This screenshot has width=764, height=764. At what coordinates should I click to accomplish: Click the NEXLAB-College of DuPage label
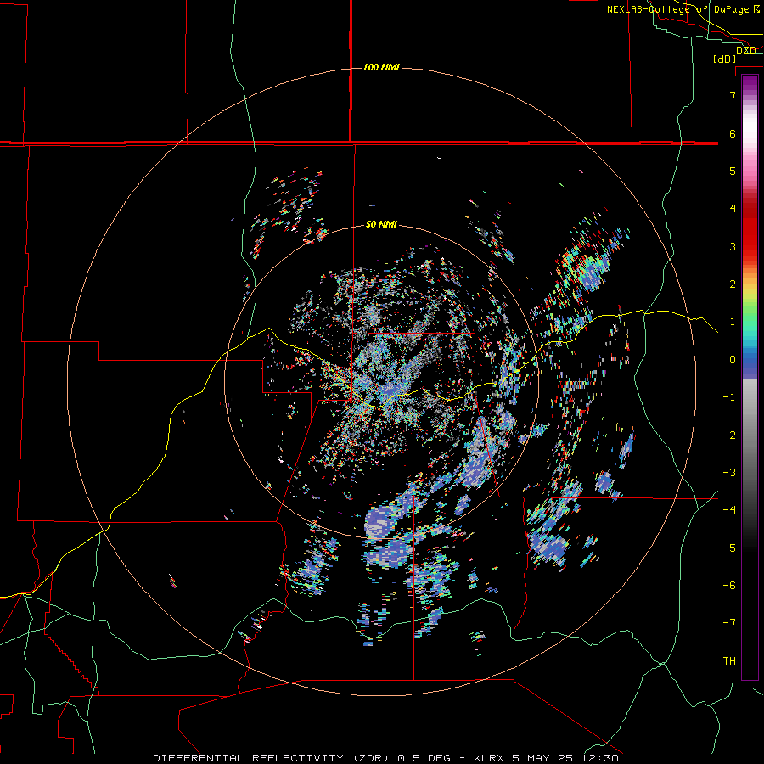pyautogui.click(x=677, y=9)
